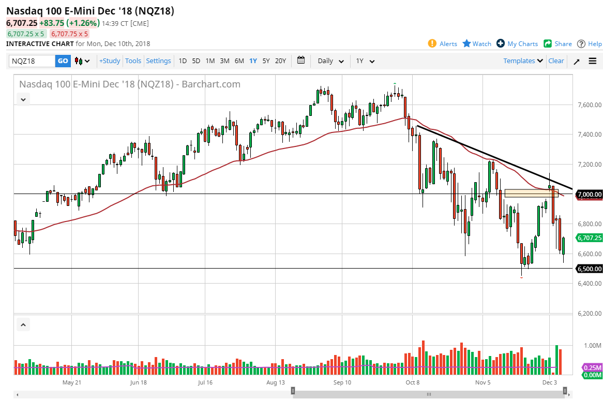Image resolution: width=603 pixels, height=400 pixels.
Task: Open the hamburger menu icon
Action: click(x=593, y=61)
